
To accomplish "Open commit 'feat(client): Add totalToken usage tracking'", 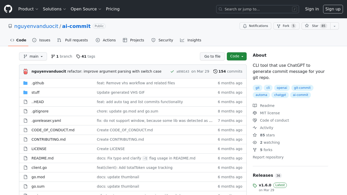I will click(135, 168).
